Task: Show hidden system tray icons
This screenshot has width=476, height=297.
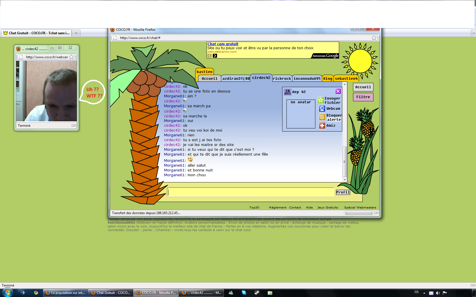Action: [424, 293]
